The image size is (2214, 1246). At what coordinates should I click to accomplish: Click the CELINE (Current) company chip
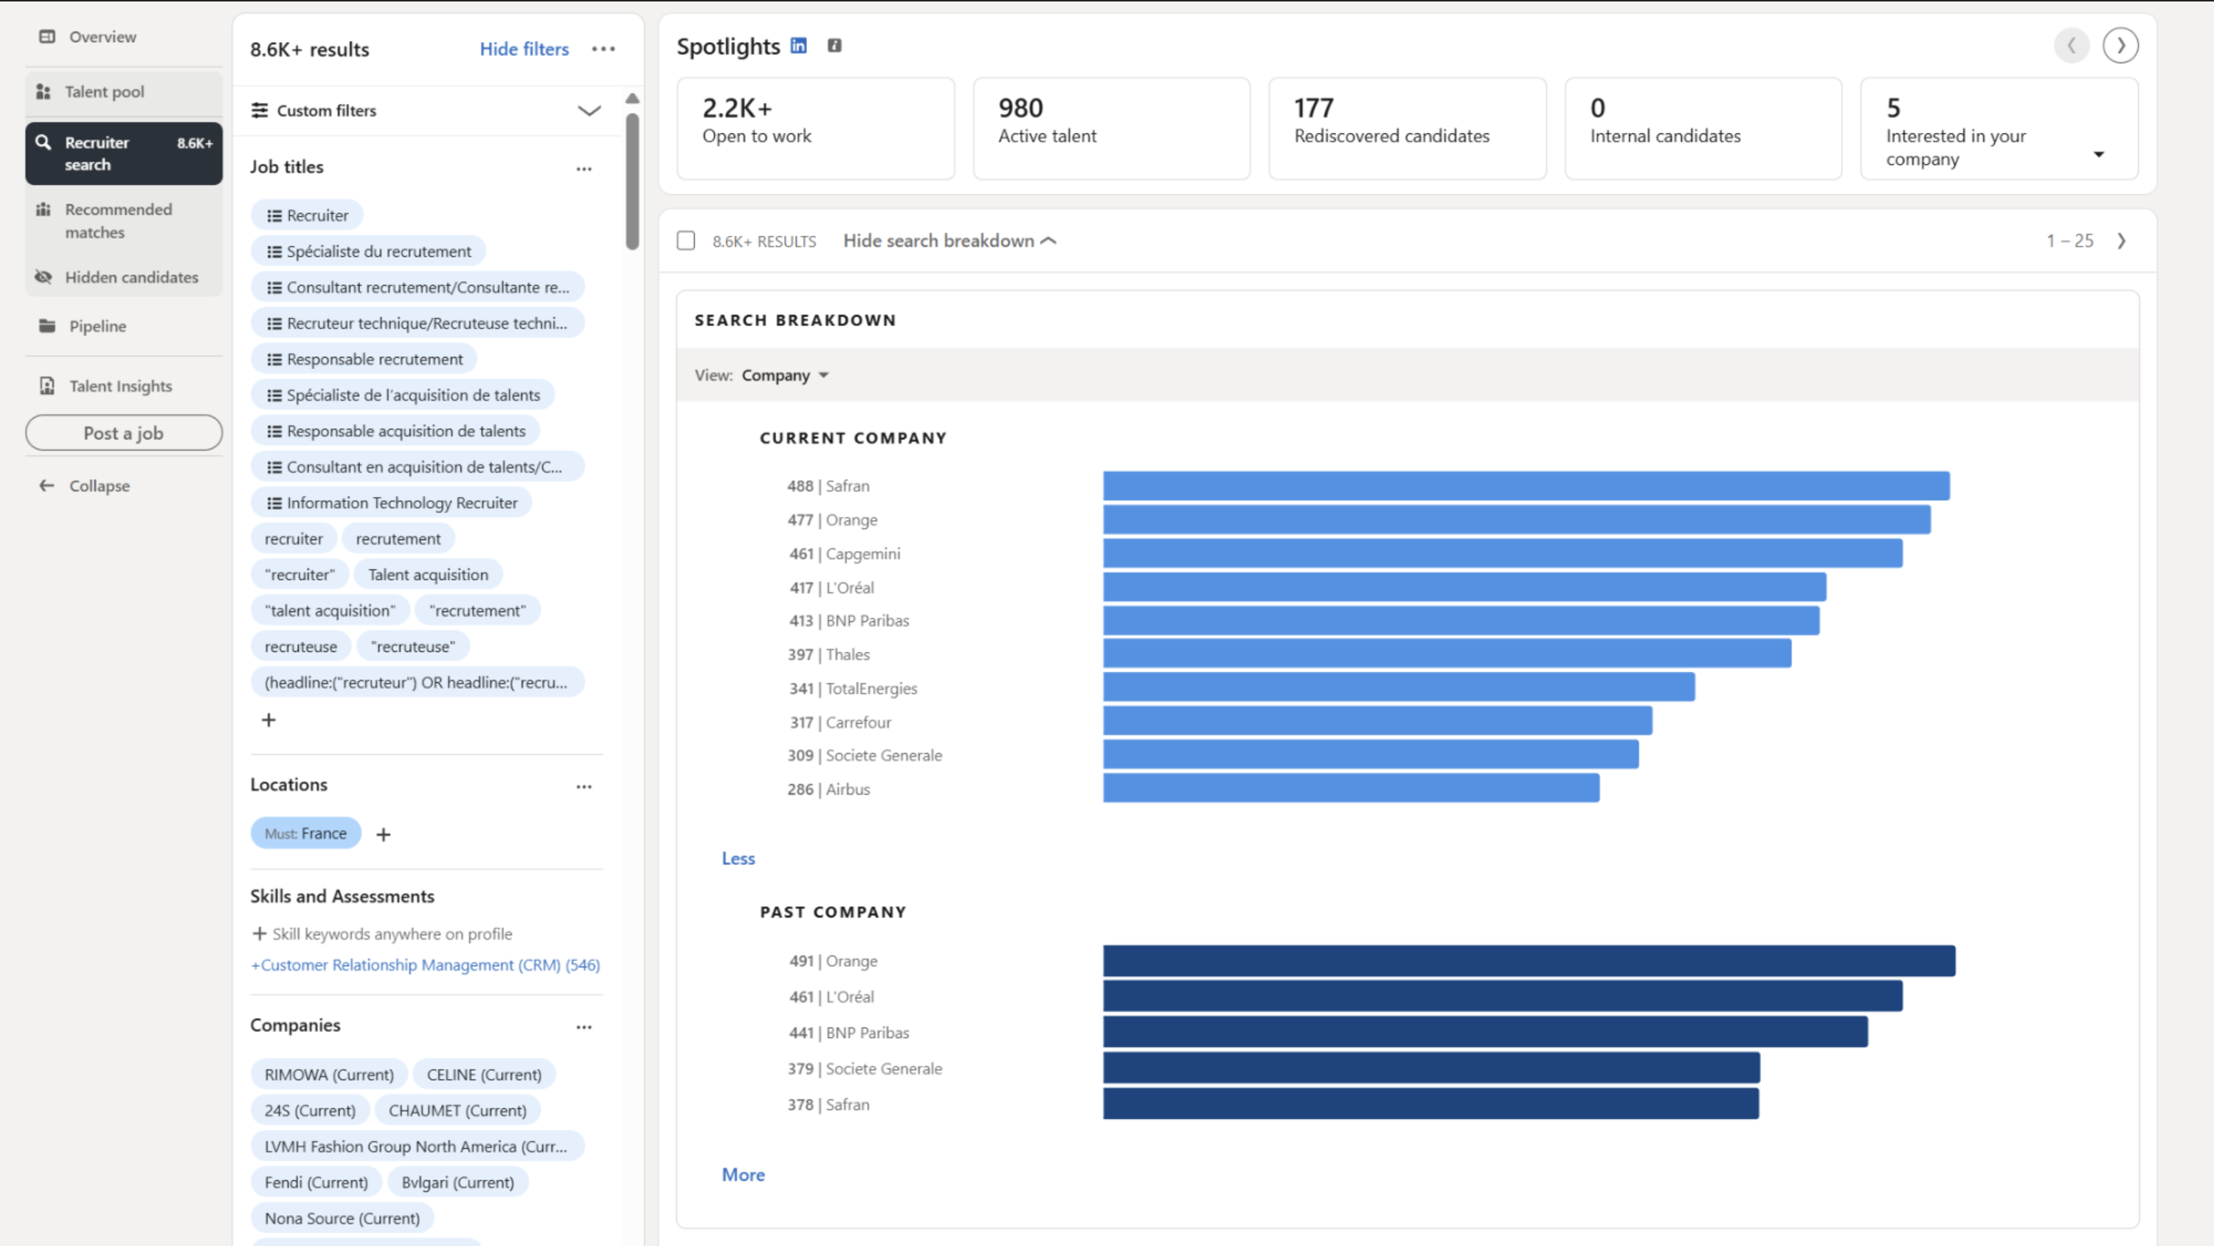484,1075
